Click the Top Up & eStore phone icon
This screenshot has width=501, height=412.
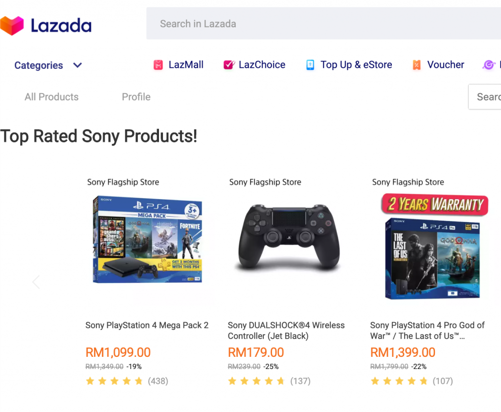click(310, 65)
